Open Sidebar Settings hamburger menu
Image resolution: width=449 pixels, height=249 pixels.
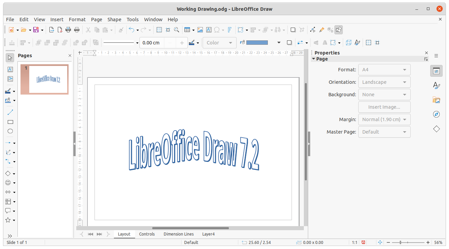[436, 56]
